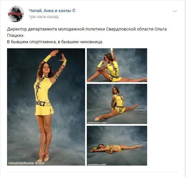
Task: Expand the post actions chevron menu
Action: pyautogui.click(x=175, y=11)
